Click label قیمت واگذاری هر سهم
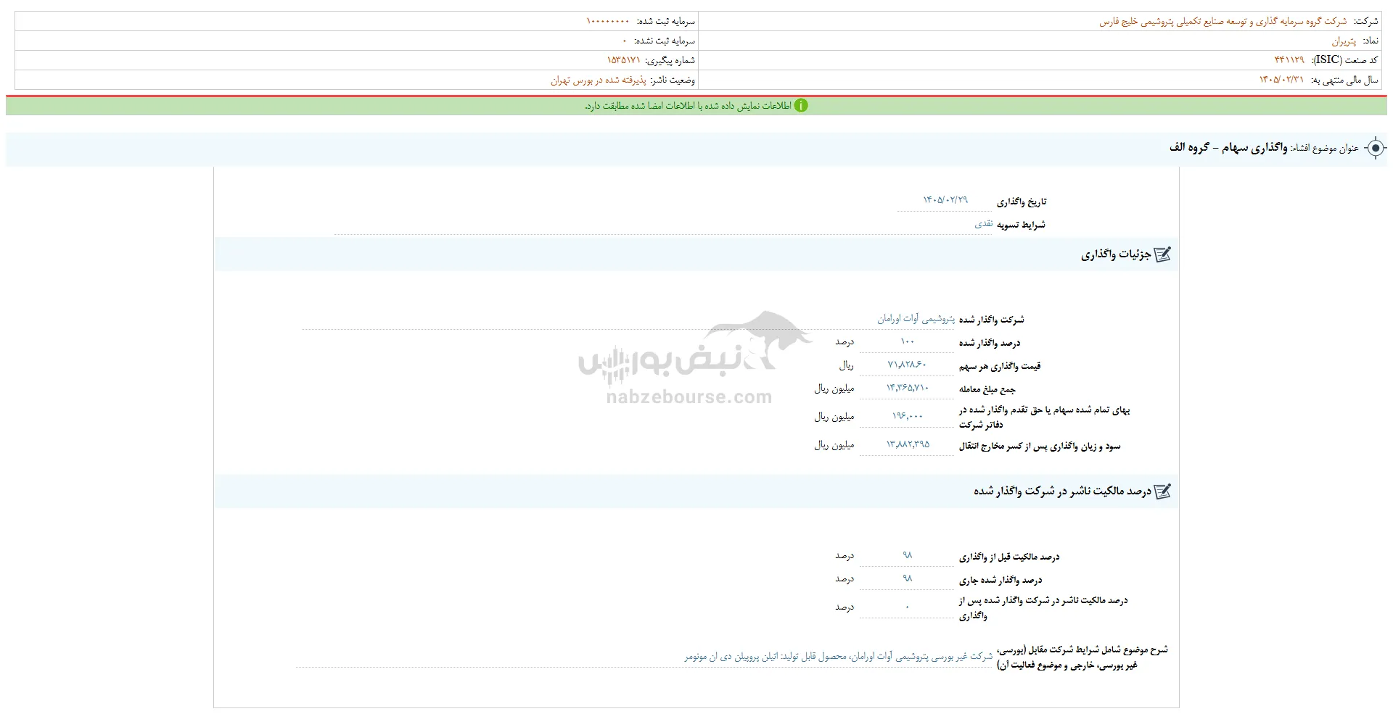This screenshot has width=1393, height=714. click(x=1000, y=366)
